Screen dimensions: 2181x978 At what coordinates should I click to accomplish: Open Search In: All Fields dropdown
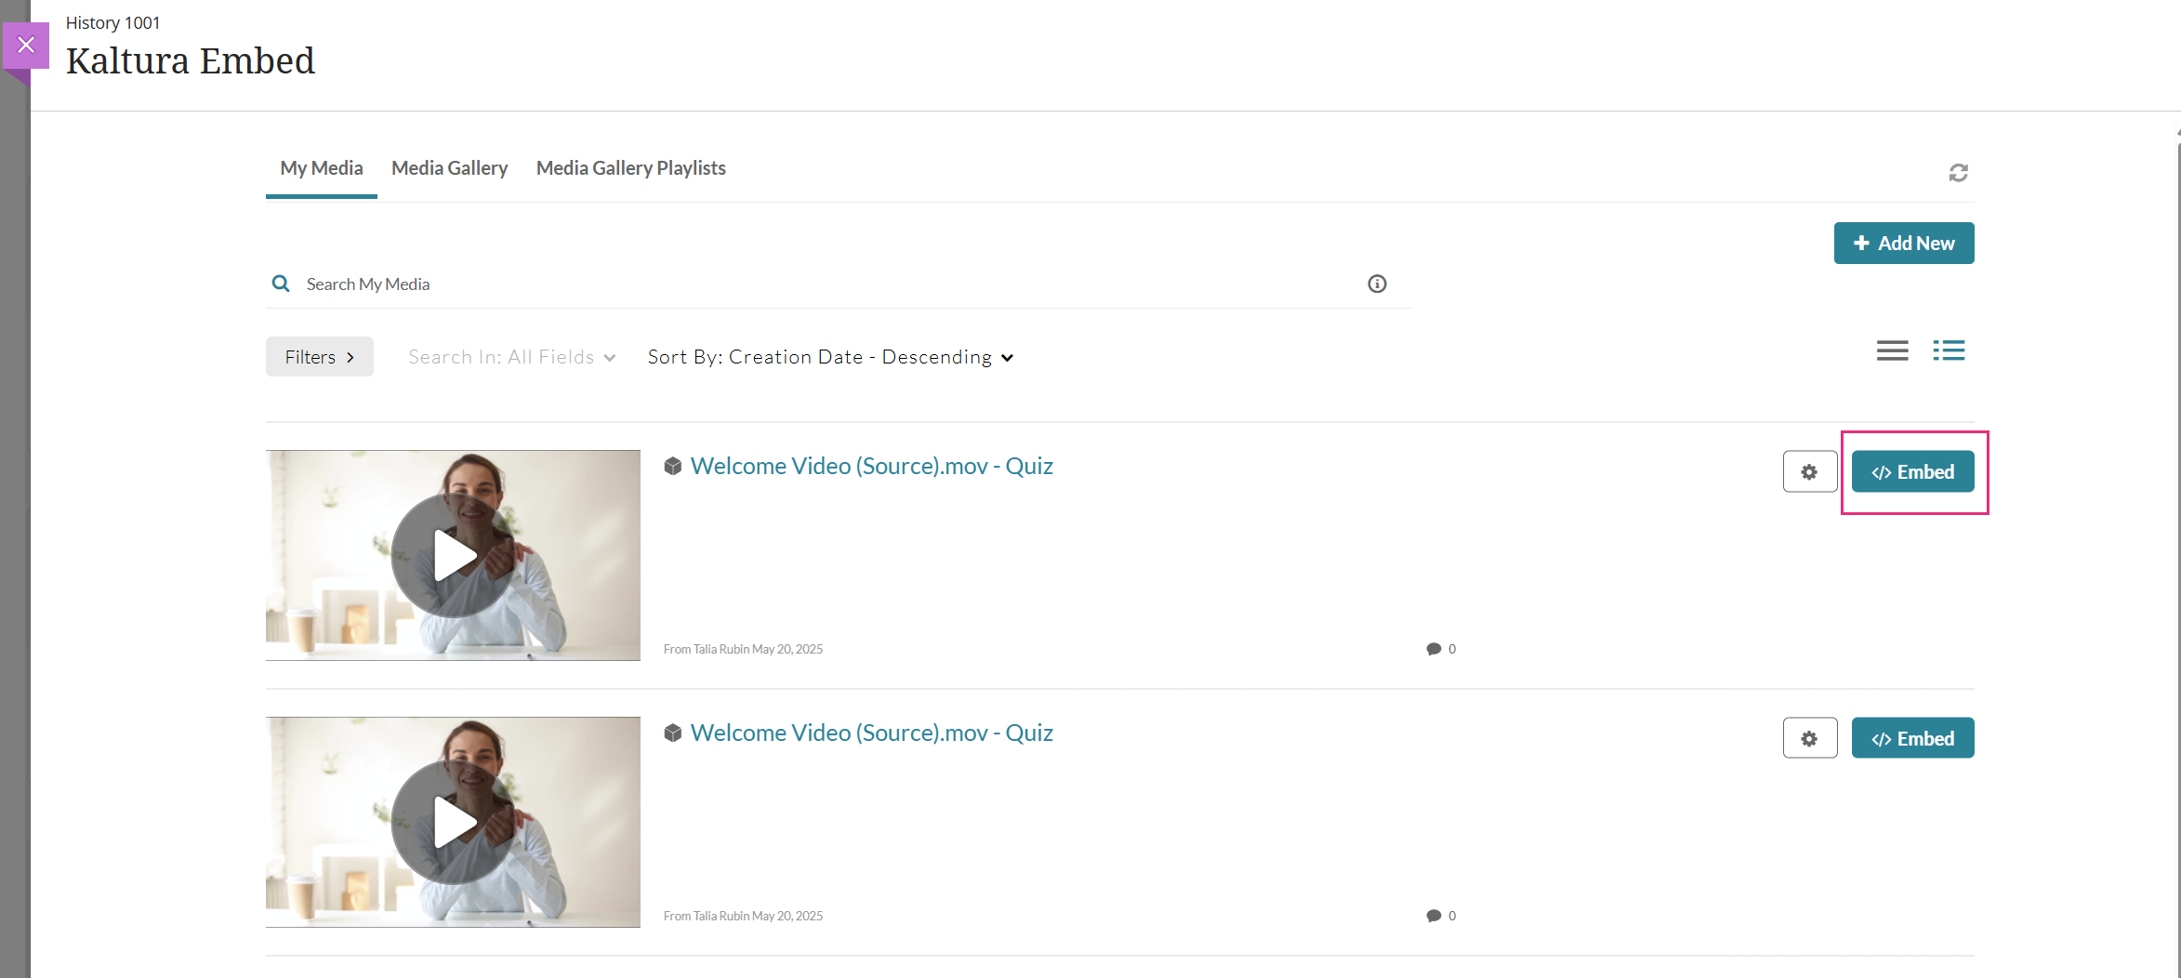click(x=511, y=357)
